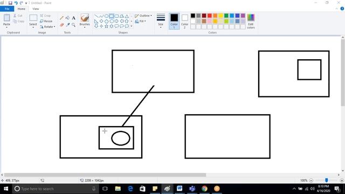Choose the Line shape

(96, 16)
